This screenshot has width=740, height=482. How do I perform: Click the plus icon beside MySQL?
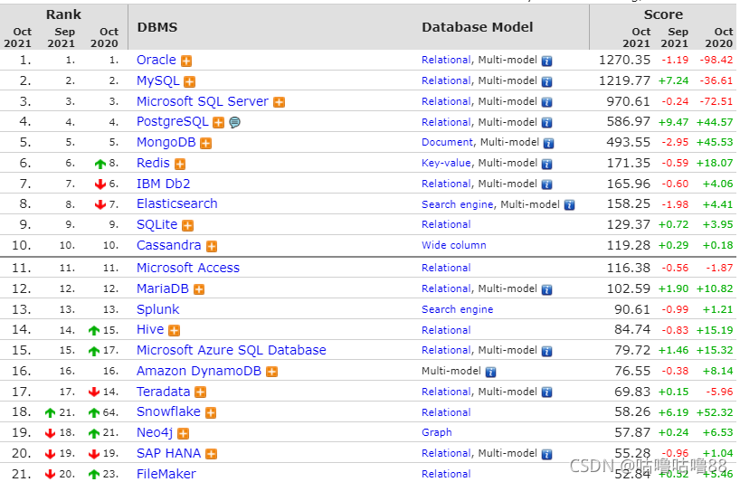(x=192, y=81)
